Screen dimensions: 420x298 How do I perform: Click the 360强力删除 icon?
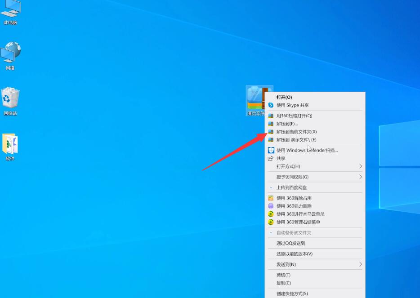point(271,206)
